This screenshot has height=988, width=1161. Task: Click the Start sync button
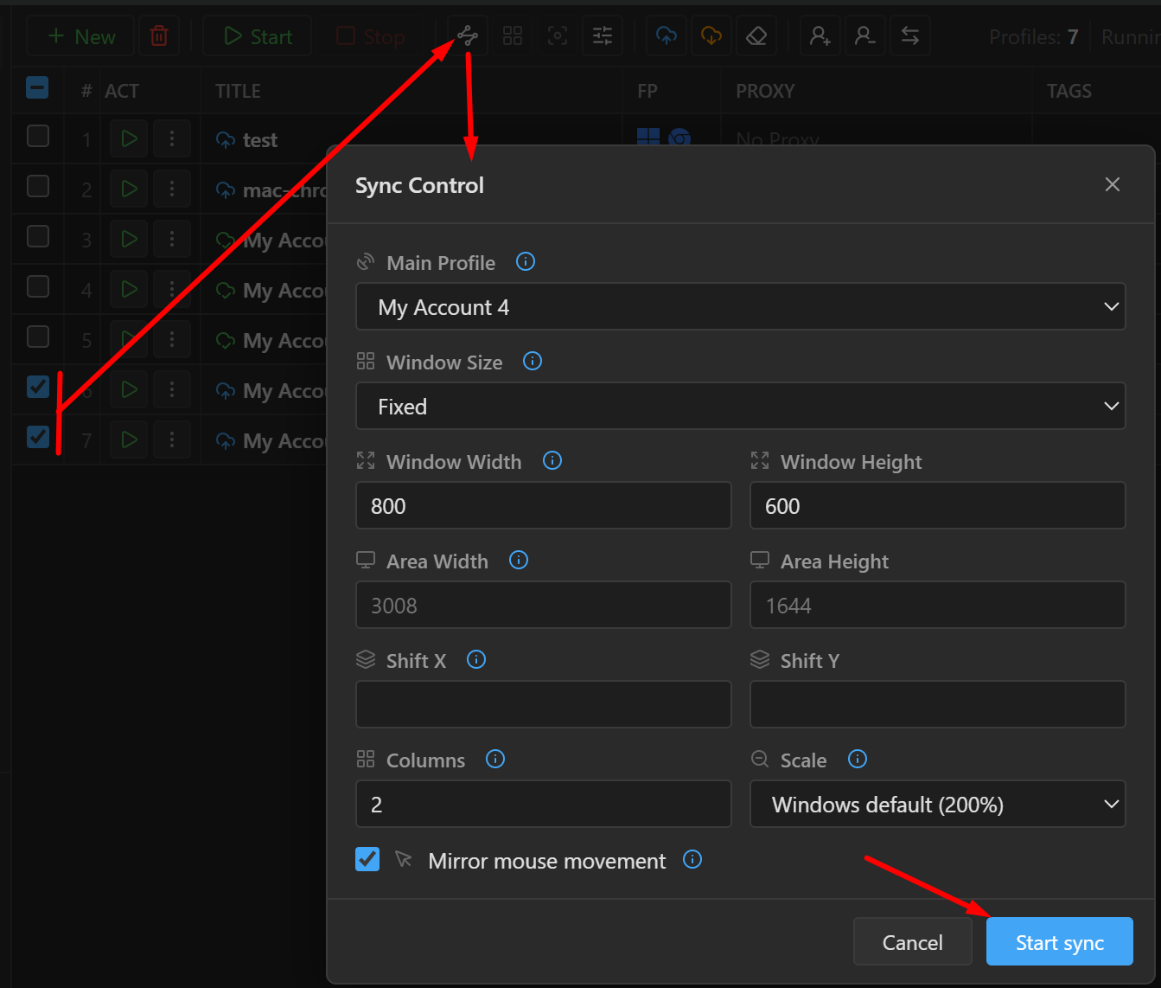(x=1060, y=941)
